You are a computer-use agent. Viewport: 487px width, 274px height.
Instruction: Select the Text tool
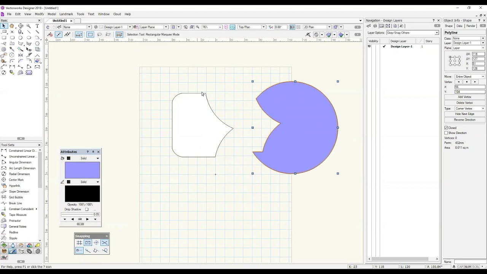point(37,26)
